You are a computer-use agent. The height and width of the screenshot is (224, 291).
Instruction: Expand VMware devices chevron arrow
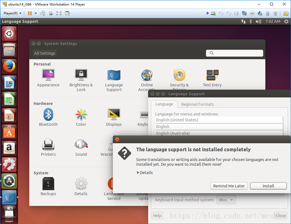coord(207,13)
